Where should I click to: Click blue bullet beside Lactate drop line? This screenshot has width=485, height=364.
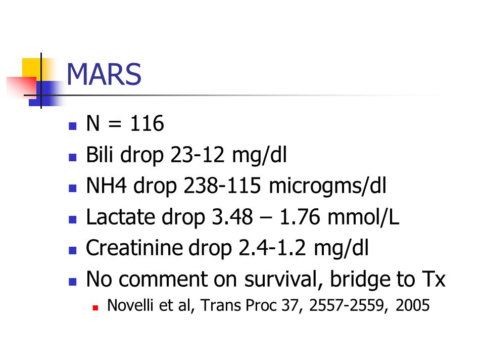click(x=73, y=219)
